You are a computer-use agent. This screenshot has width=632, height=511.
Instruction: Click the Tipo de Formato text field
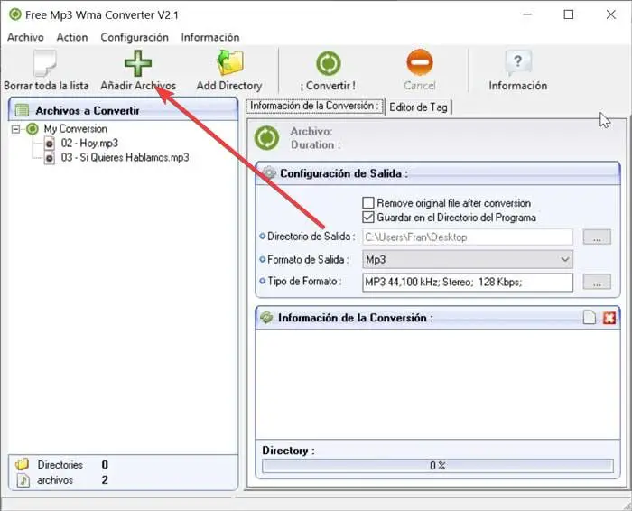pos(468,282)
